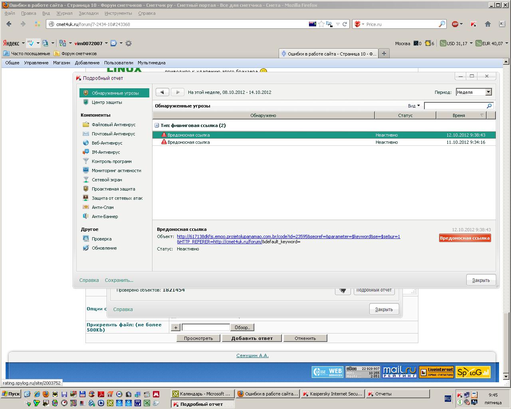This screenshot has height=409, width=511.
Task: Click Отменить forum button
Action: [305, 338]
